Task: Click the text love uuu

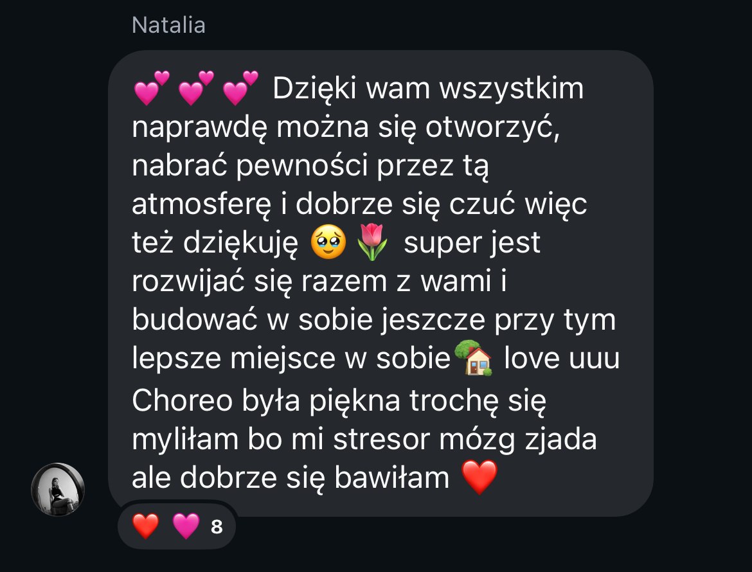Action: (x=562, y=358)
